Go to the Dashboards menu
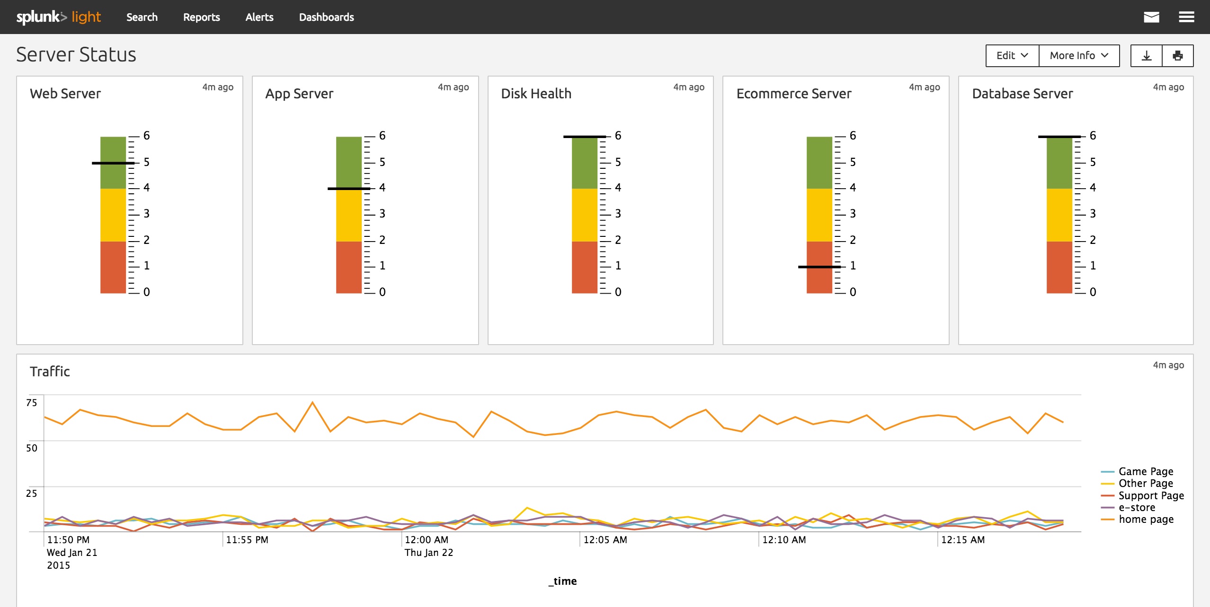1210x607 pixels. coord(326,17)
